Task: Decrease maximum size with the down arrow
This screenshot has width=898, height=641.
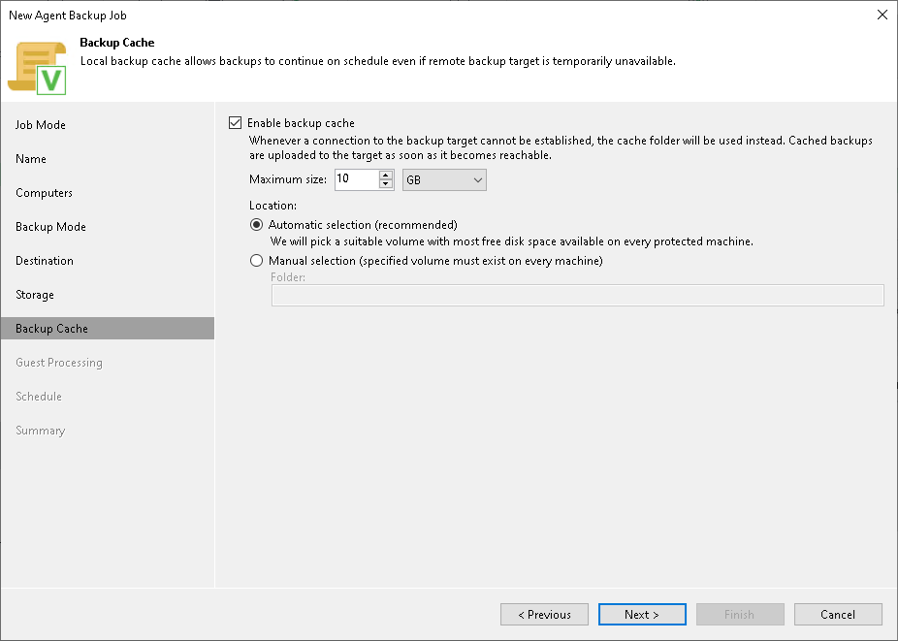Action: [386, 183]
